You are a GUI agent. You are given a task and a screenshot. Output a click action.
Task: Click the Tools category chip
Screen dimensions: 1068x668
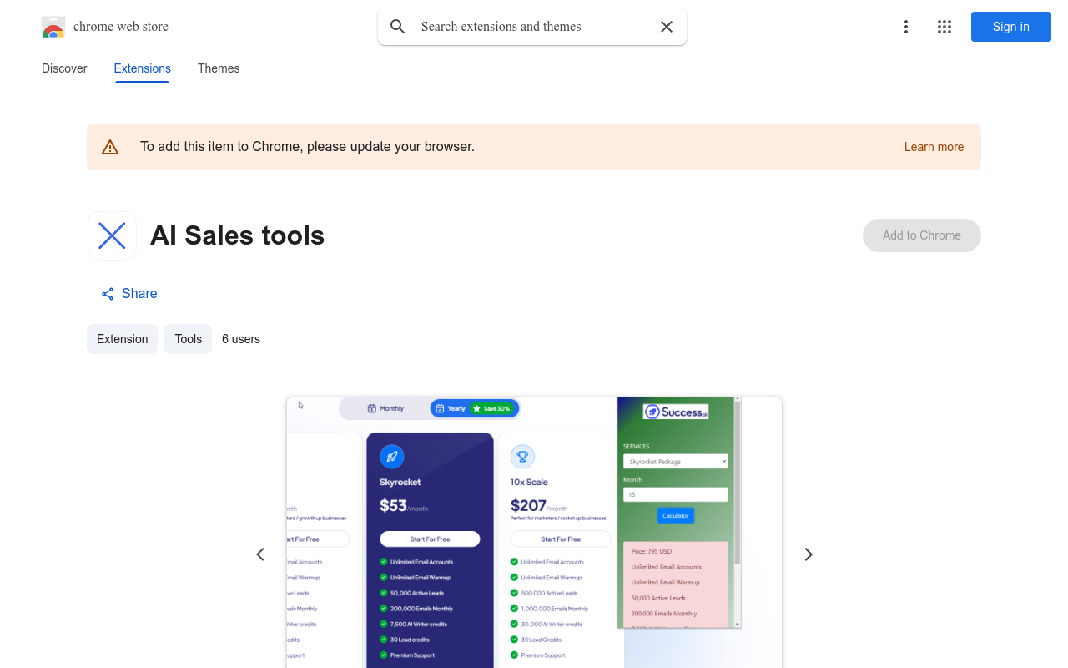pyautogui.click(x=189, y=339)
